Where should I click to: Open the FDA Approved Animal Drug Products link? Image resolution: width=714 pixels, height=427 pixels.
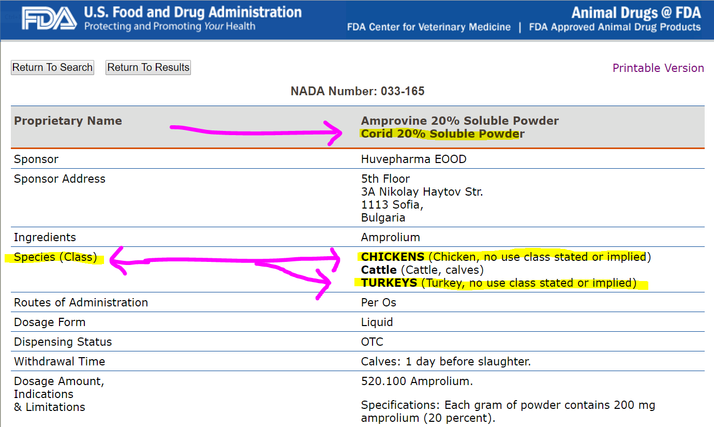click(615, 27)
